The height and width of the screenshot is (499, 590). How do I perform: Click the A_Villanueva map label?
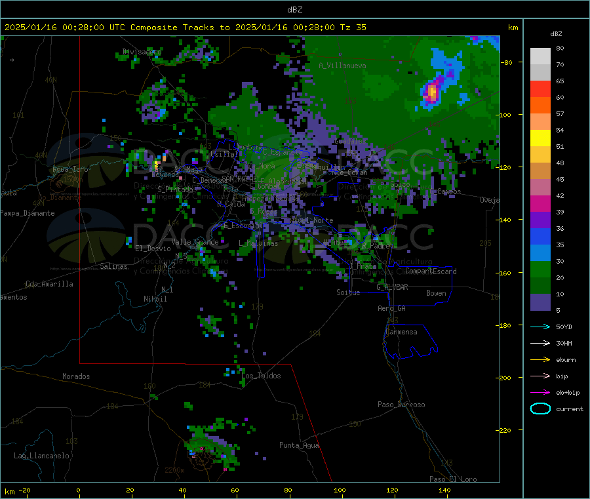(x=342, y=66)
